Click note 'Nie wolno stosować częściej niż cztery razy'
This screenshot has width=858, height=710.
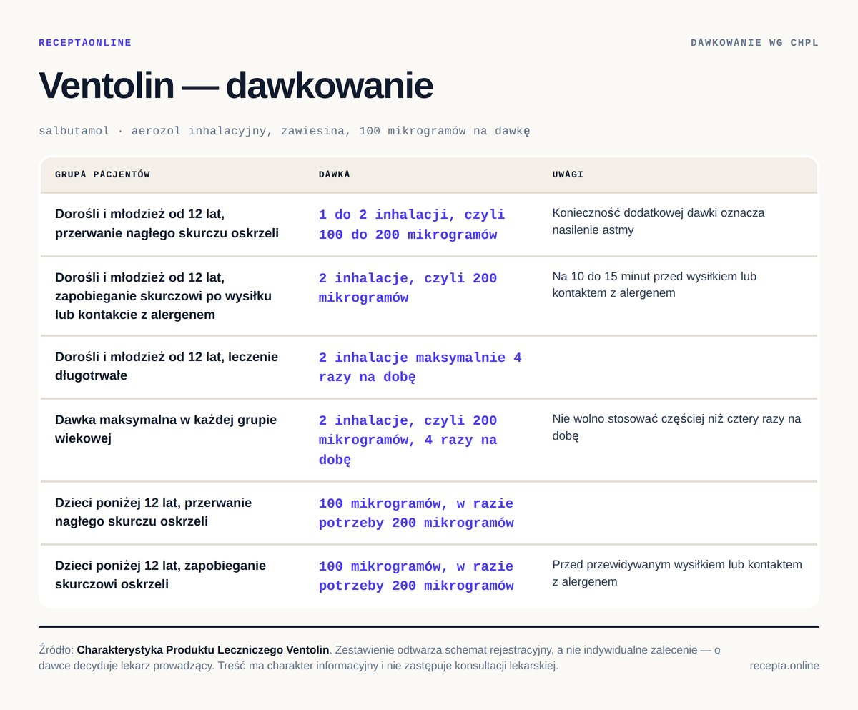[677, 427]
